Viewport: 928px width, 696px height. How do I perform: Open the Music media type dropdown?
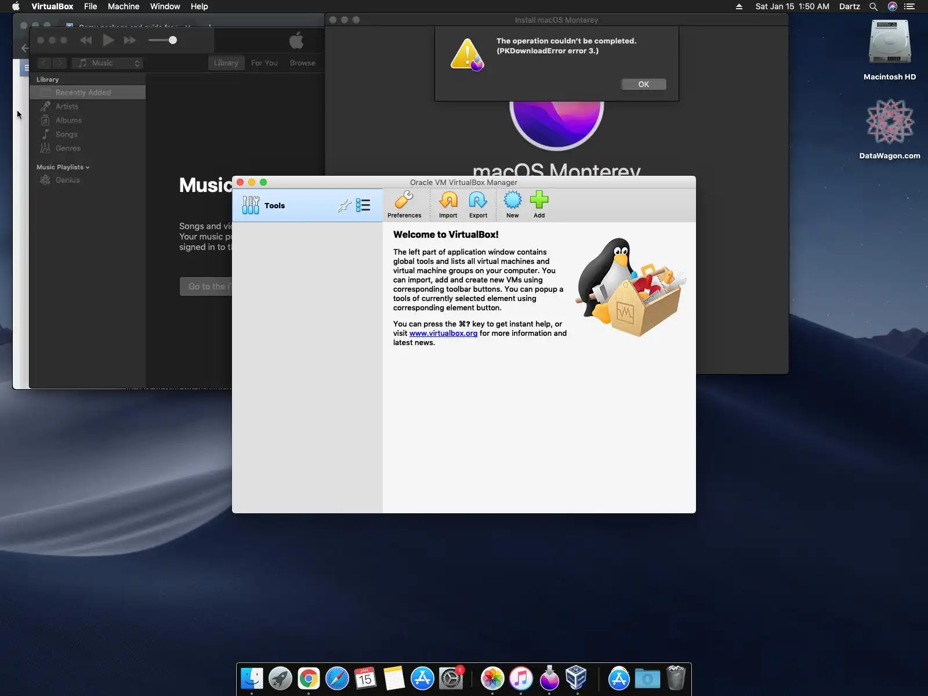click(107, 63)
